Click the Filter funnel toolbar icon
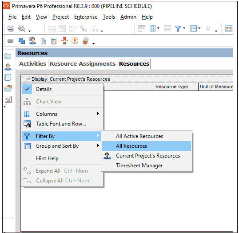Viewport: 239px width, 233px height. click(178, 28)
